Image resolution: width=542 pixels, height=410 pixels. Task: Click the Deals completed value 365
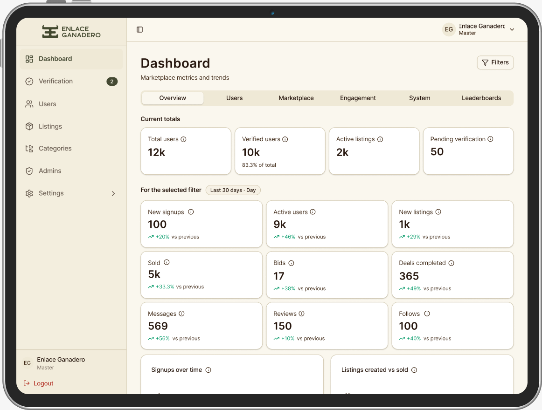pos(409,276)
